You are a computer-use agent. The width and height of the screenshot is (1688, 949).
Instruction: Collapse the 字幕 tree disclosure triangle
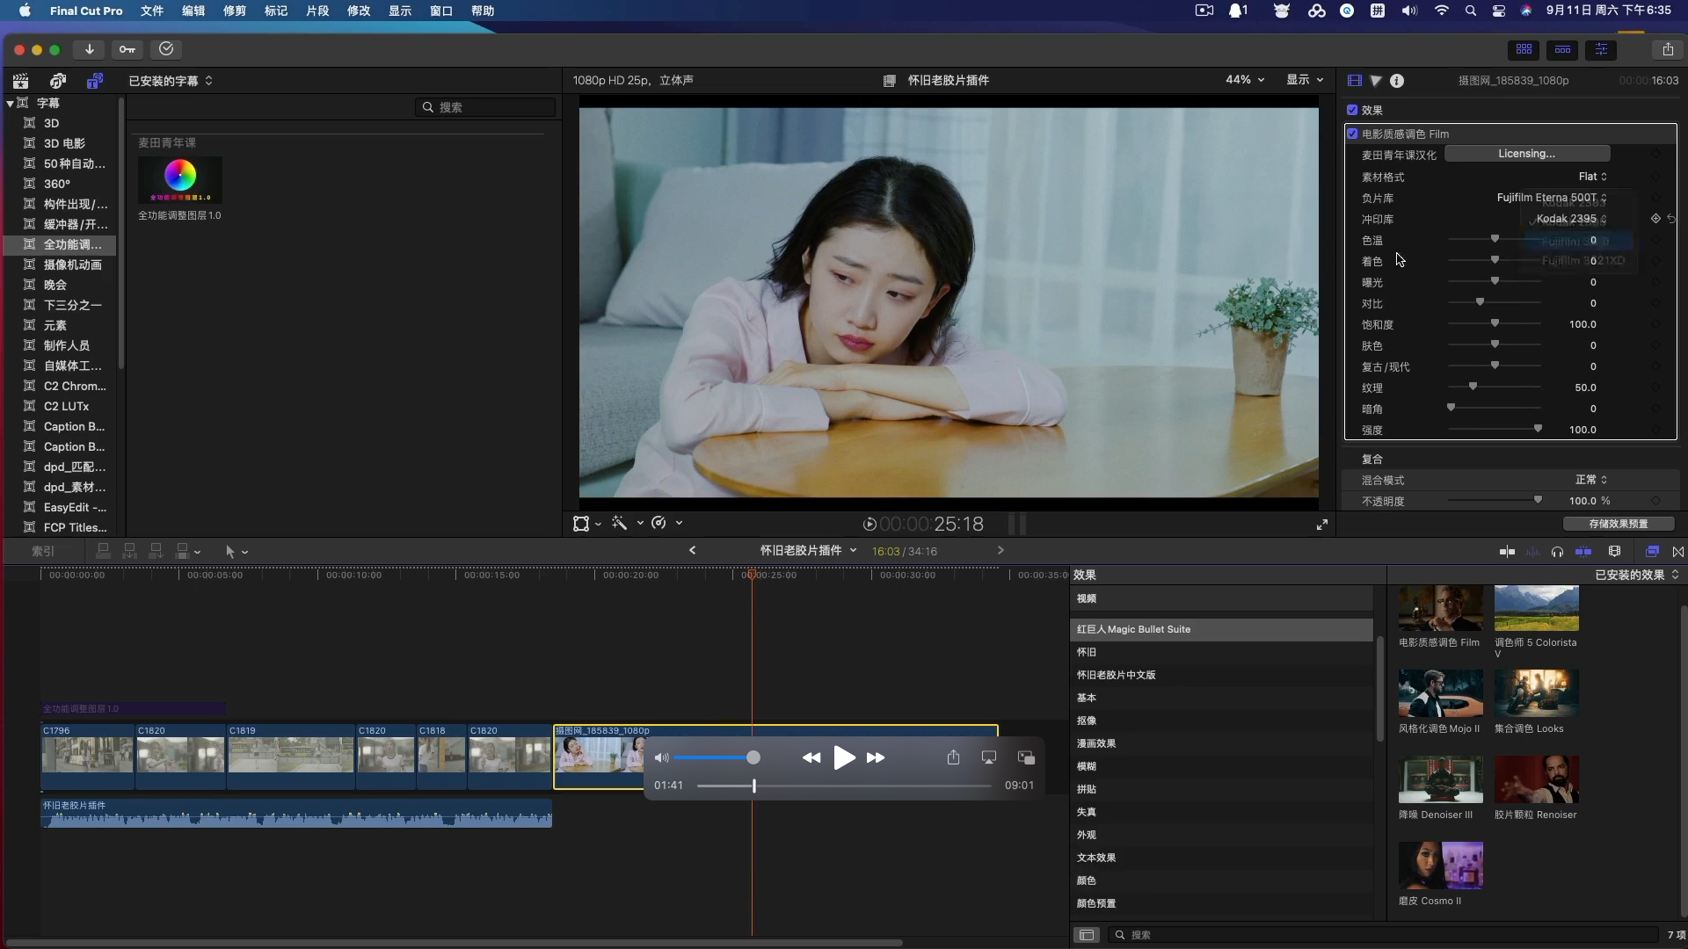pyautogui.click(x=10, y=103)
